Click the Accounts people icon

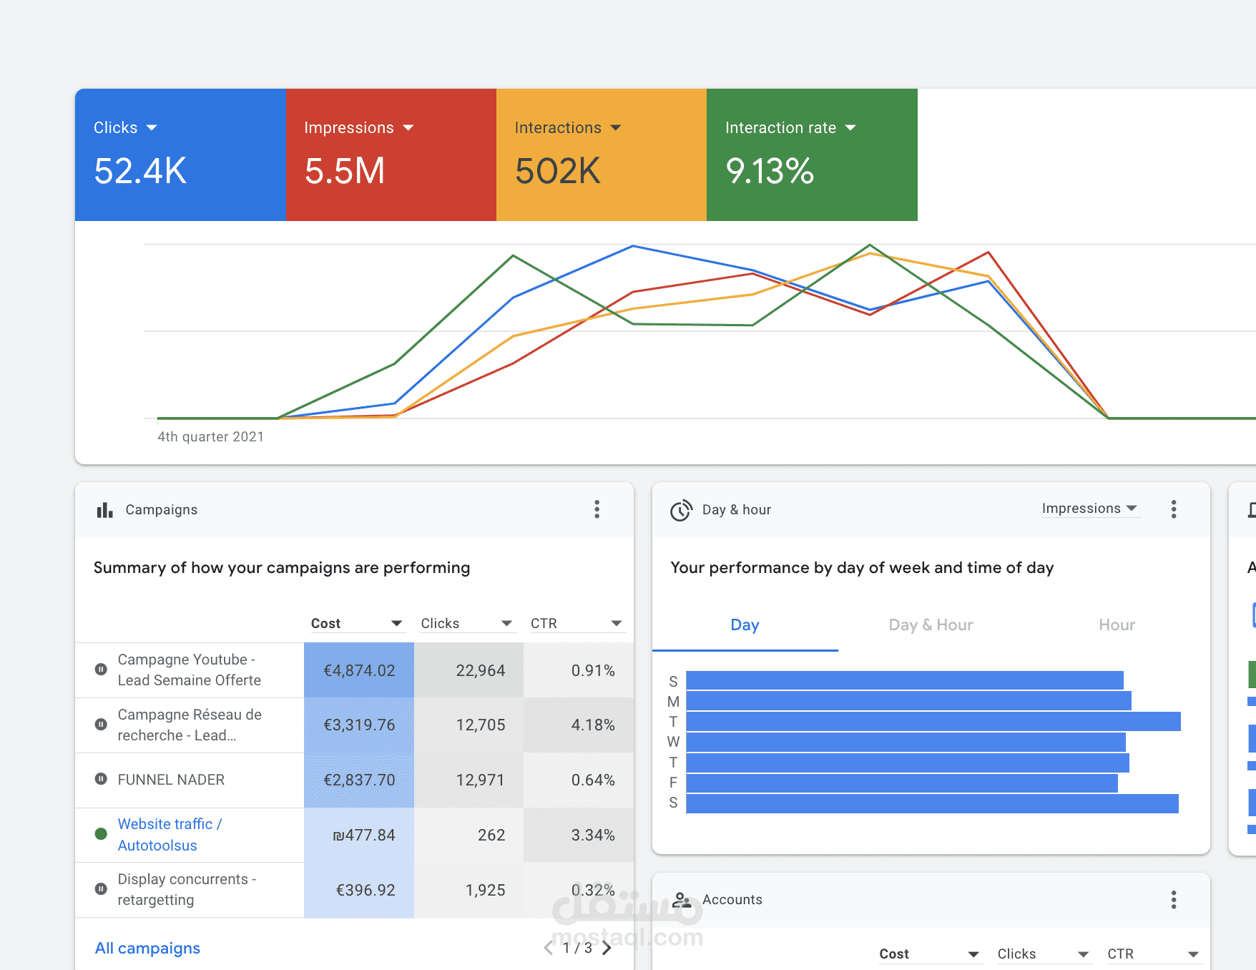point(682,900)
